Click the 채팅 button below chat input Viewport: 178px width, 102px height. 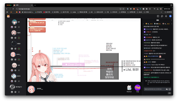[x=169, y=93]
